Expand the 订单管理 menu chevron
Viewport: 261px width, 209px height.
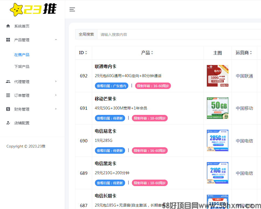(x=56, y=95)
